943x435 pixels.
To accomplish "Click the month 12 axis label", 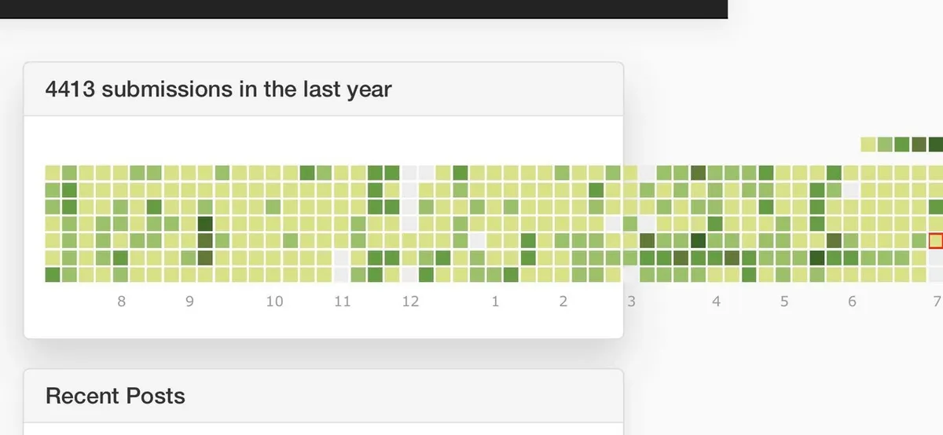I will point(410,302).
